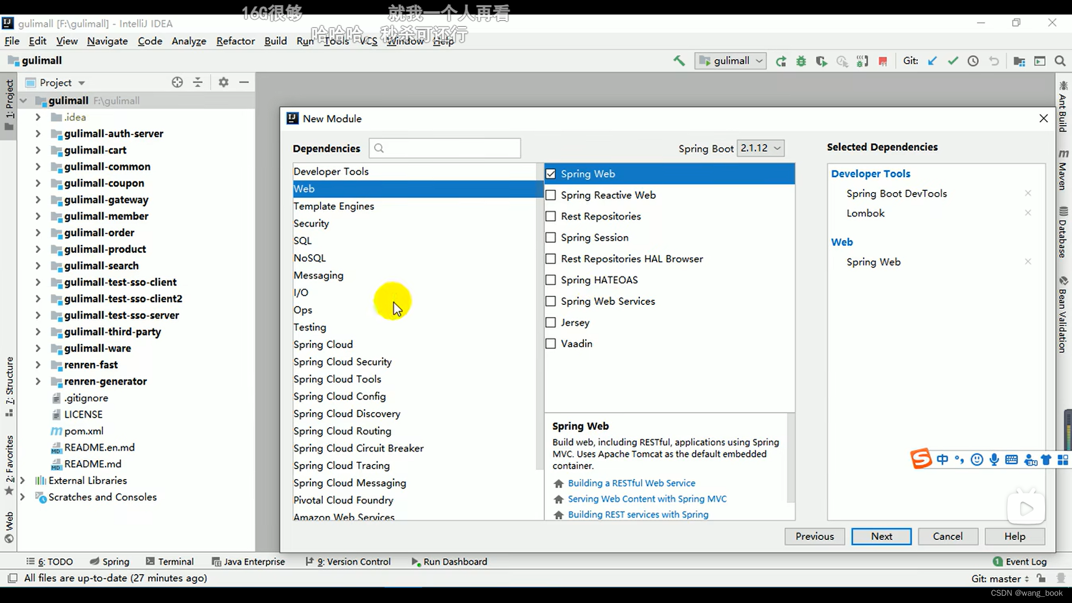
Task: Open Git history clock icon
Action: (x=973, y=61)
